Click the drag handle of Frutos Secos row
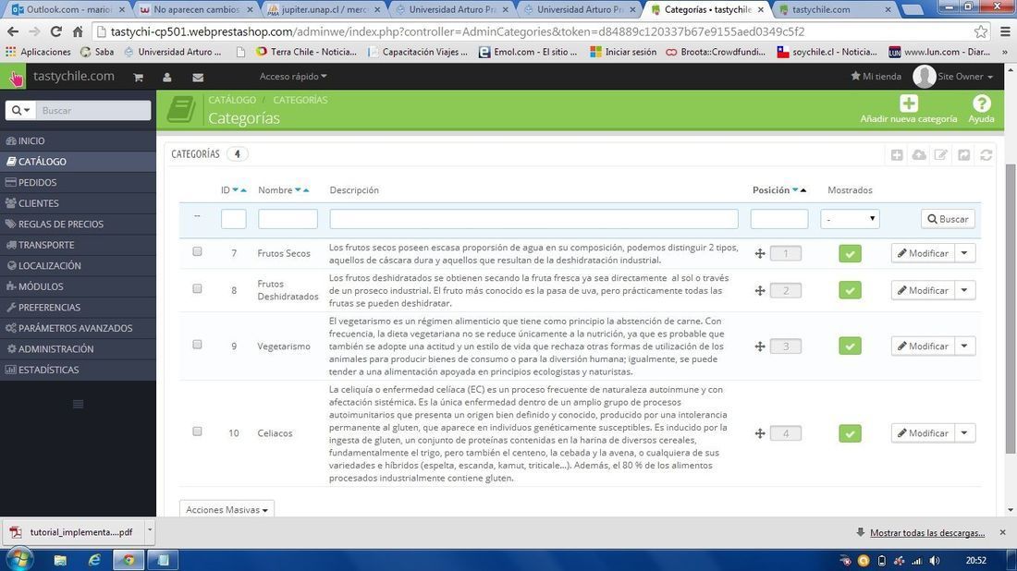This screenshot has width=1017, height=571. 760,253
